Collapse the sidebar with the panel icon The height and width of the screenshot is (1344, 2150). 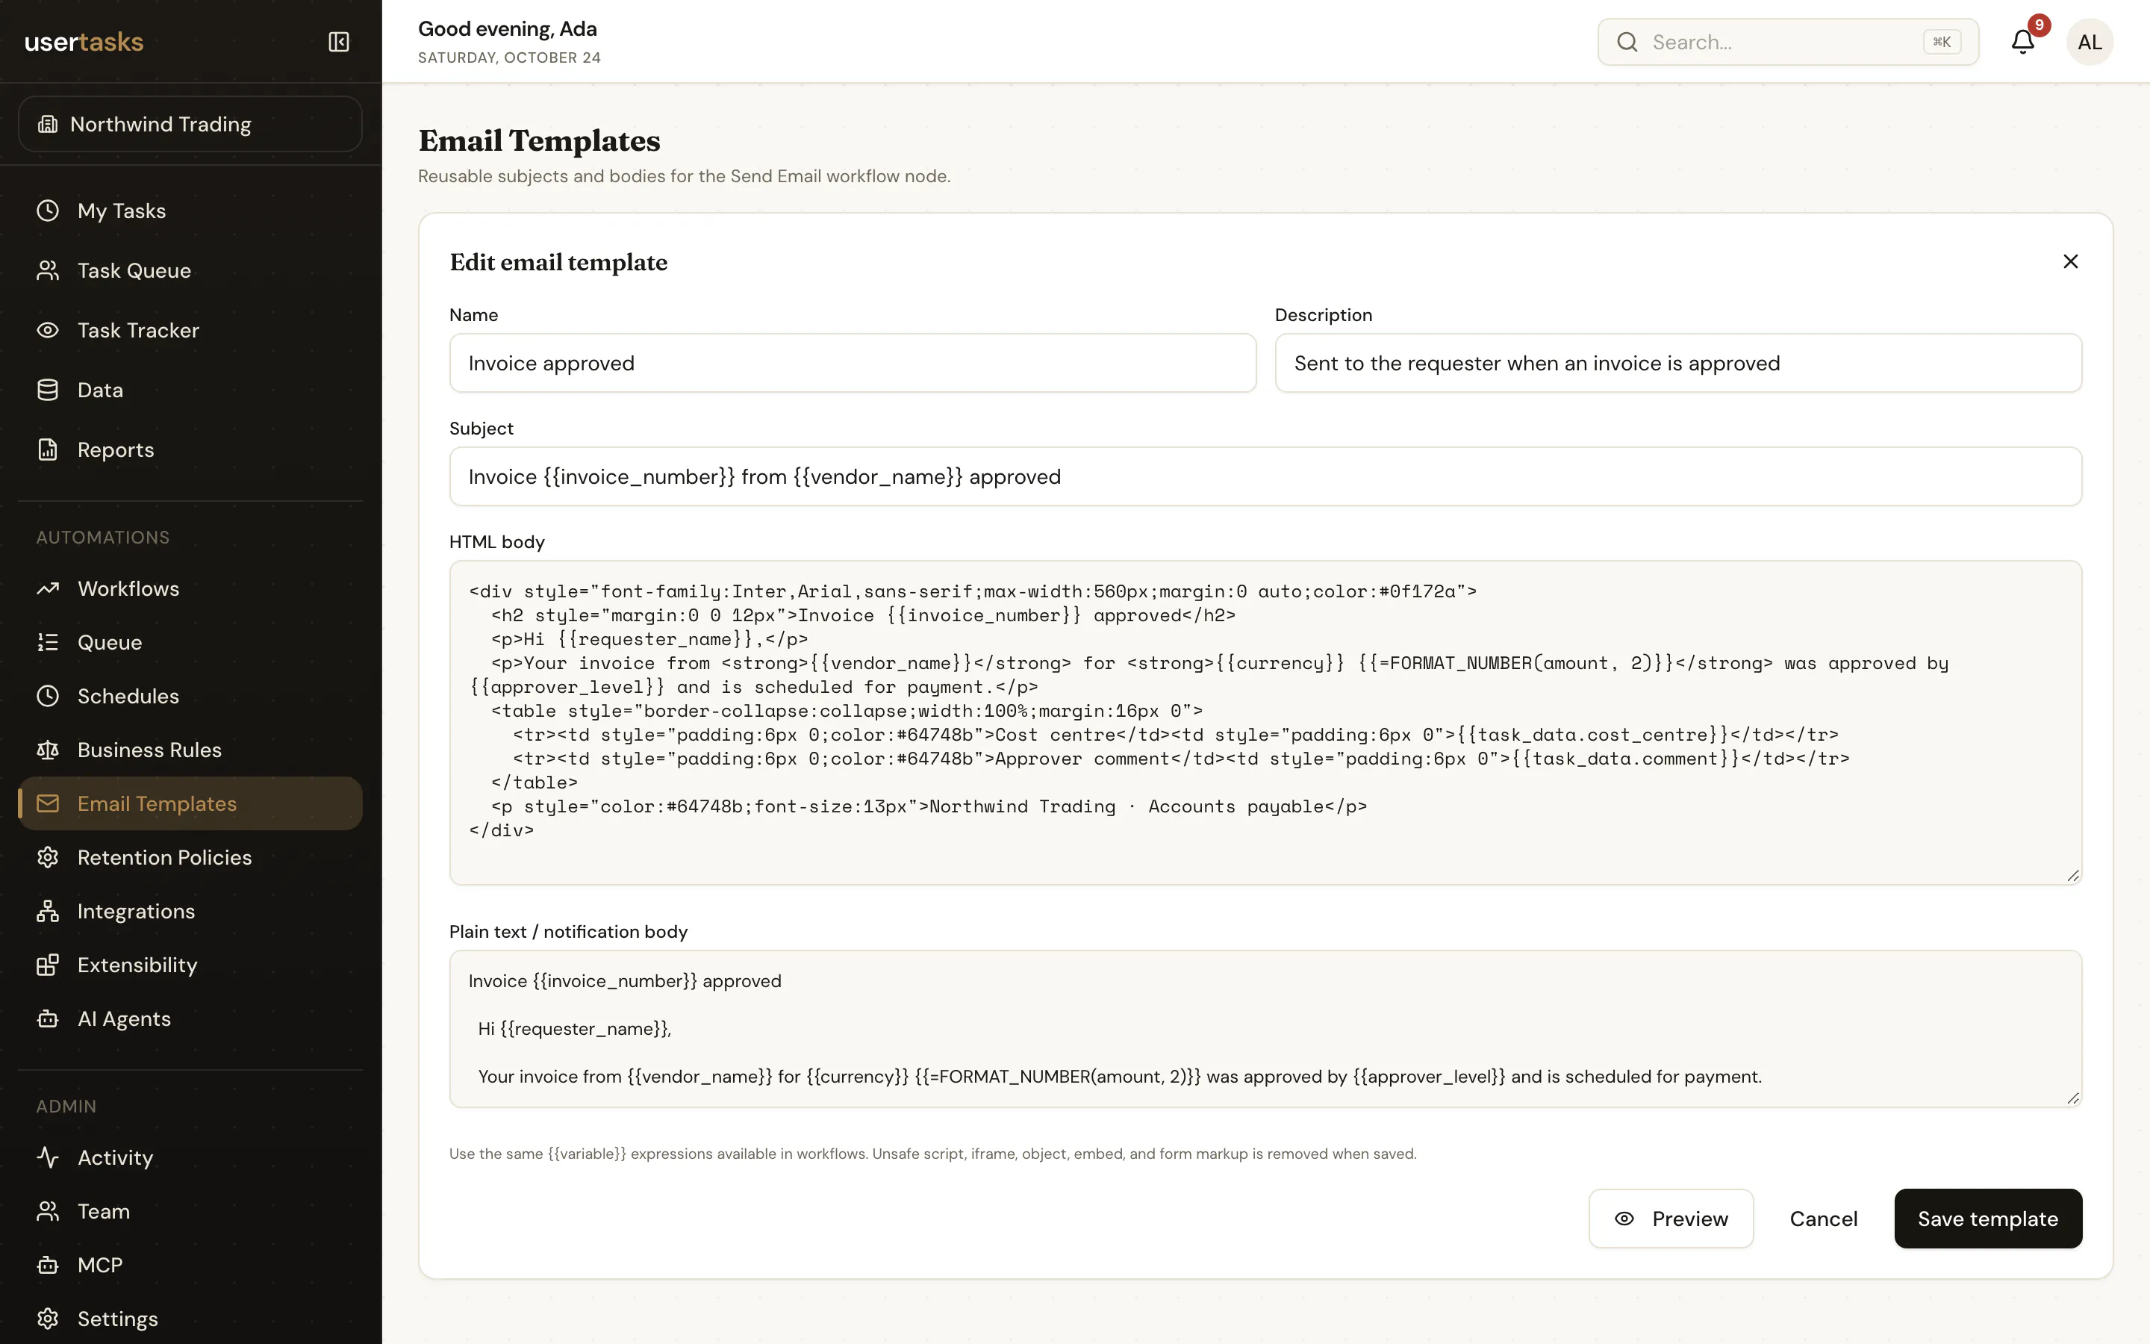[x=338, y=42]
